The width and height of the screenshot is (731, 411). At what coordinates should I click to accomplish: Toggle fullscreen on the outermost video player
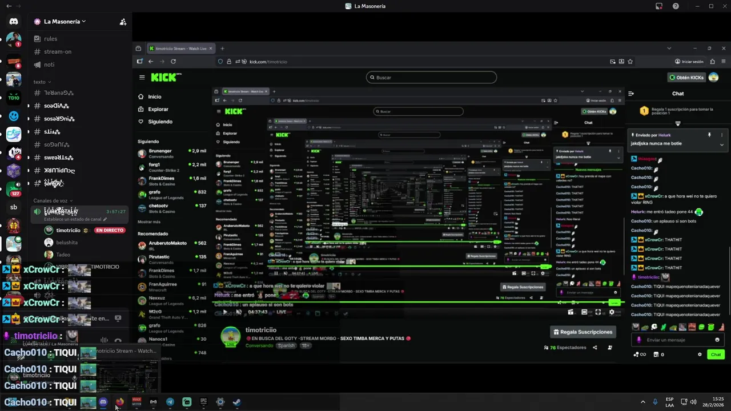(598, 312)
